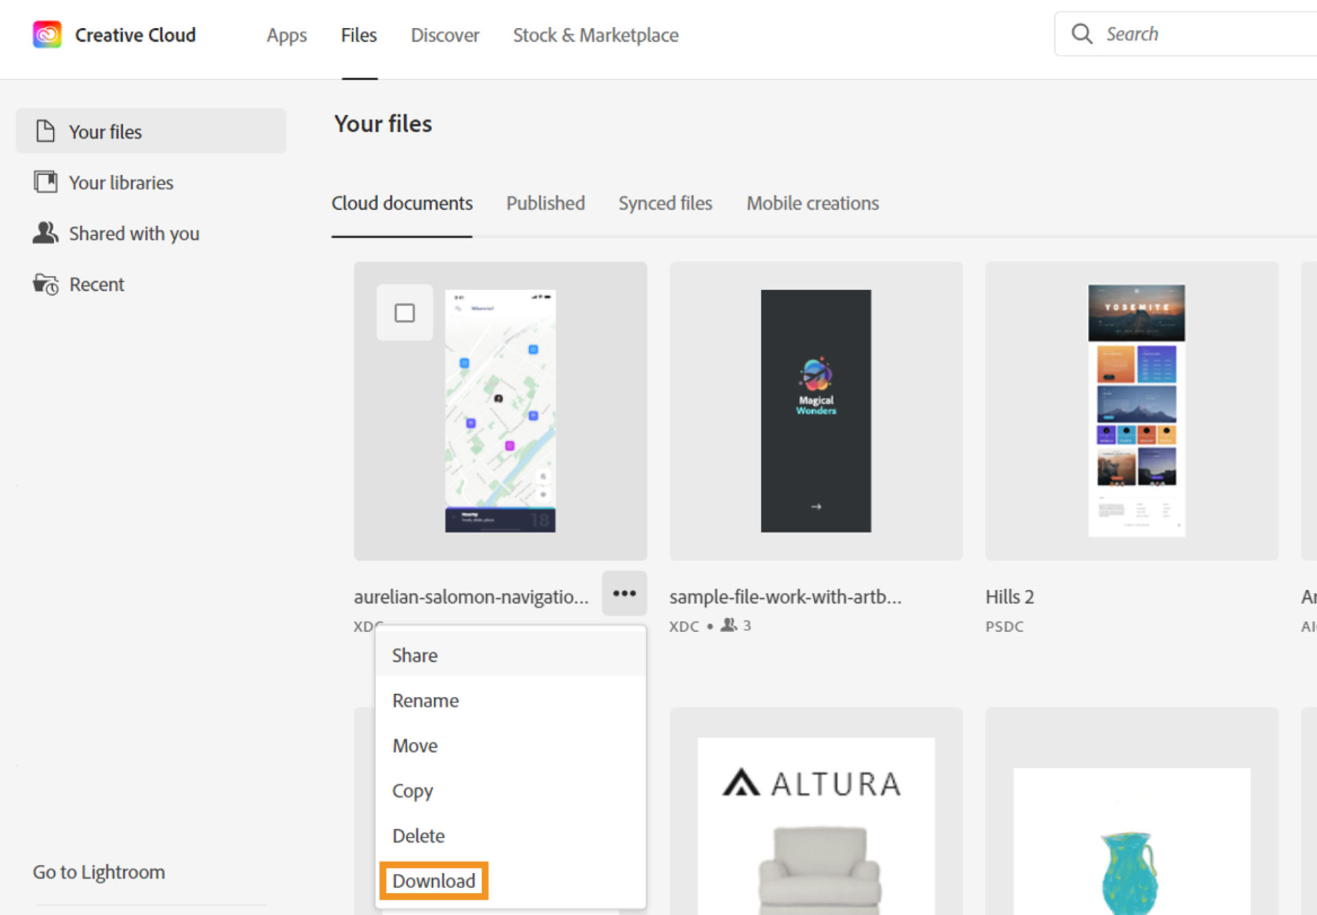The height and width of the screenshot is (915, 1317).
Task: Click the Go to Lightroom link
Action: point(98,872)
